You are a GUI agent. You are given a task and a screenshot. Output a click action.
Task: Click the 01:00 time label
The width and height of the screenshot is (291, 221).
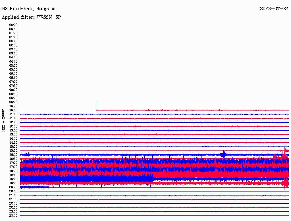point(13,33)
